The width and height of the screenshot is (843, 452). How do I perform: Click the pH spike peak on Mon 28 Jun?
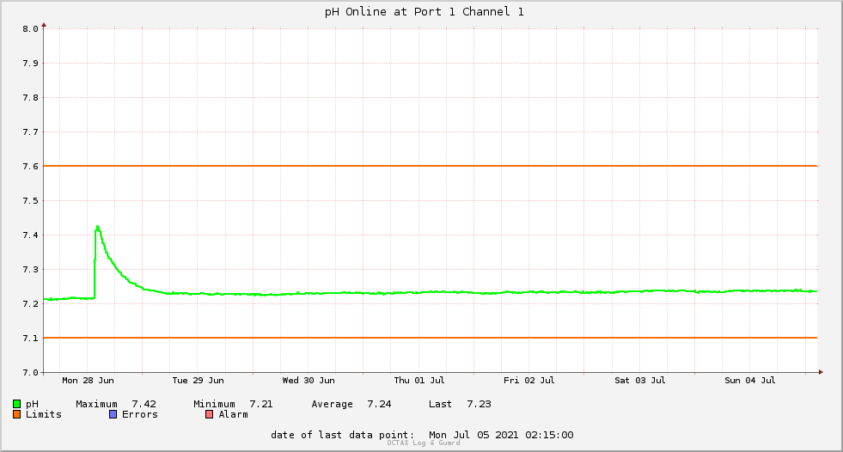click(97, 227)
